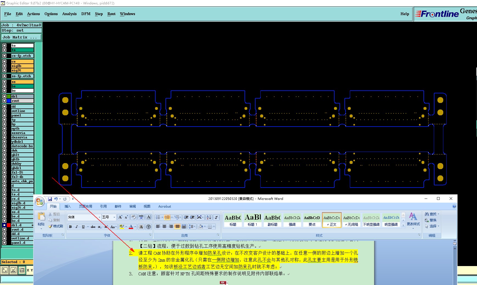Toggle the 'ss-fp.etch' layer checkbox

4,76
